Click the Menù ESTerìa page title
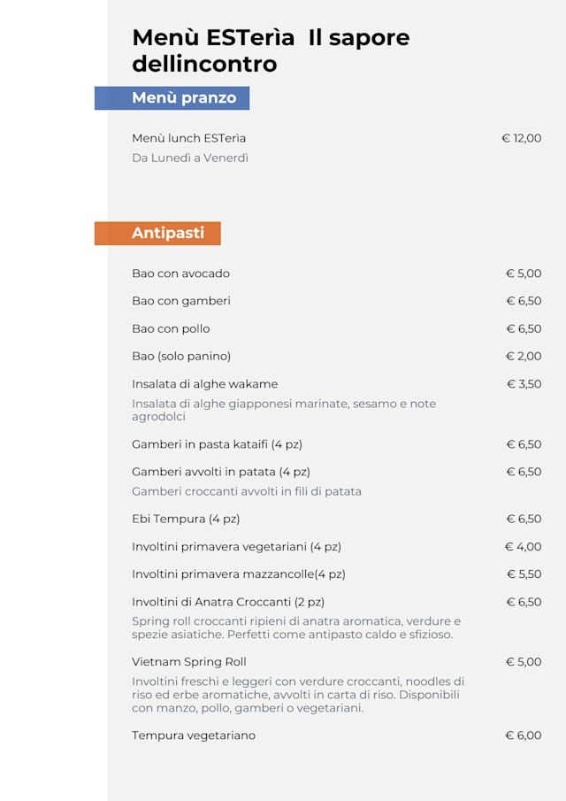Image resolution: width=566 pixels, height=801 pixels. pos(271,50)
